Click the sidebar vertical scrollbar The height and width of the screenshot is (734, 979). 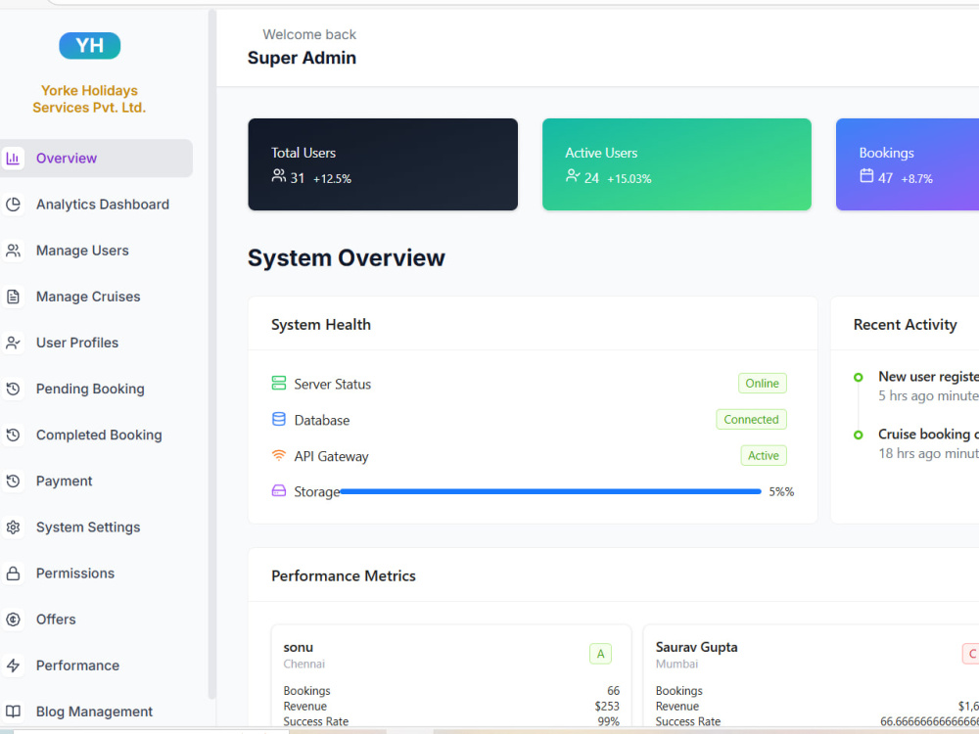pos(211,354)
